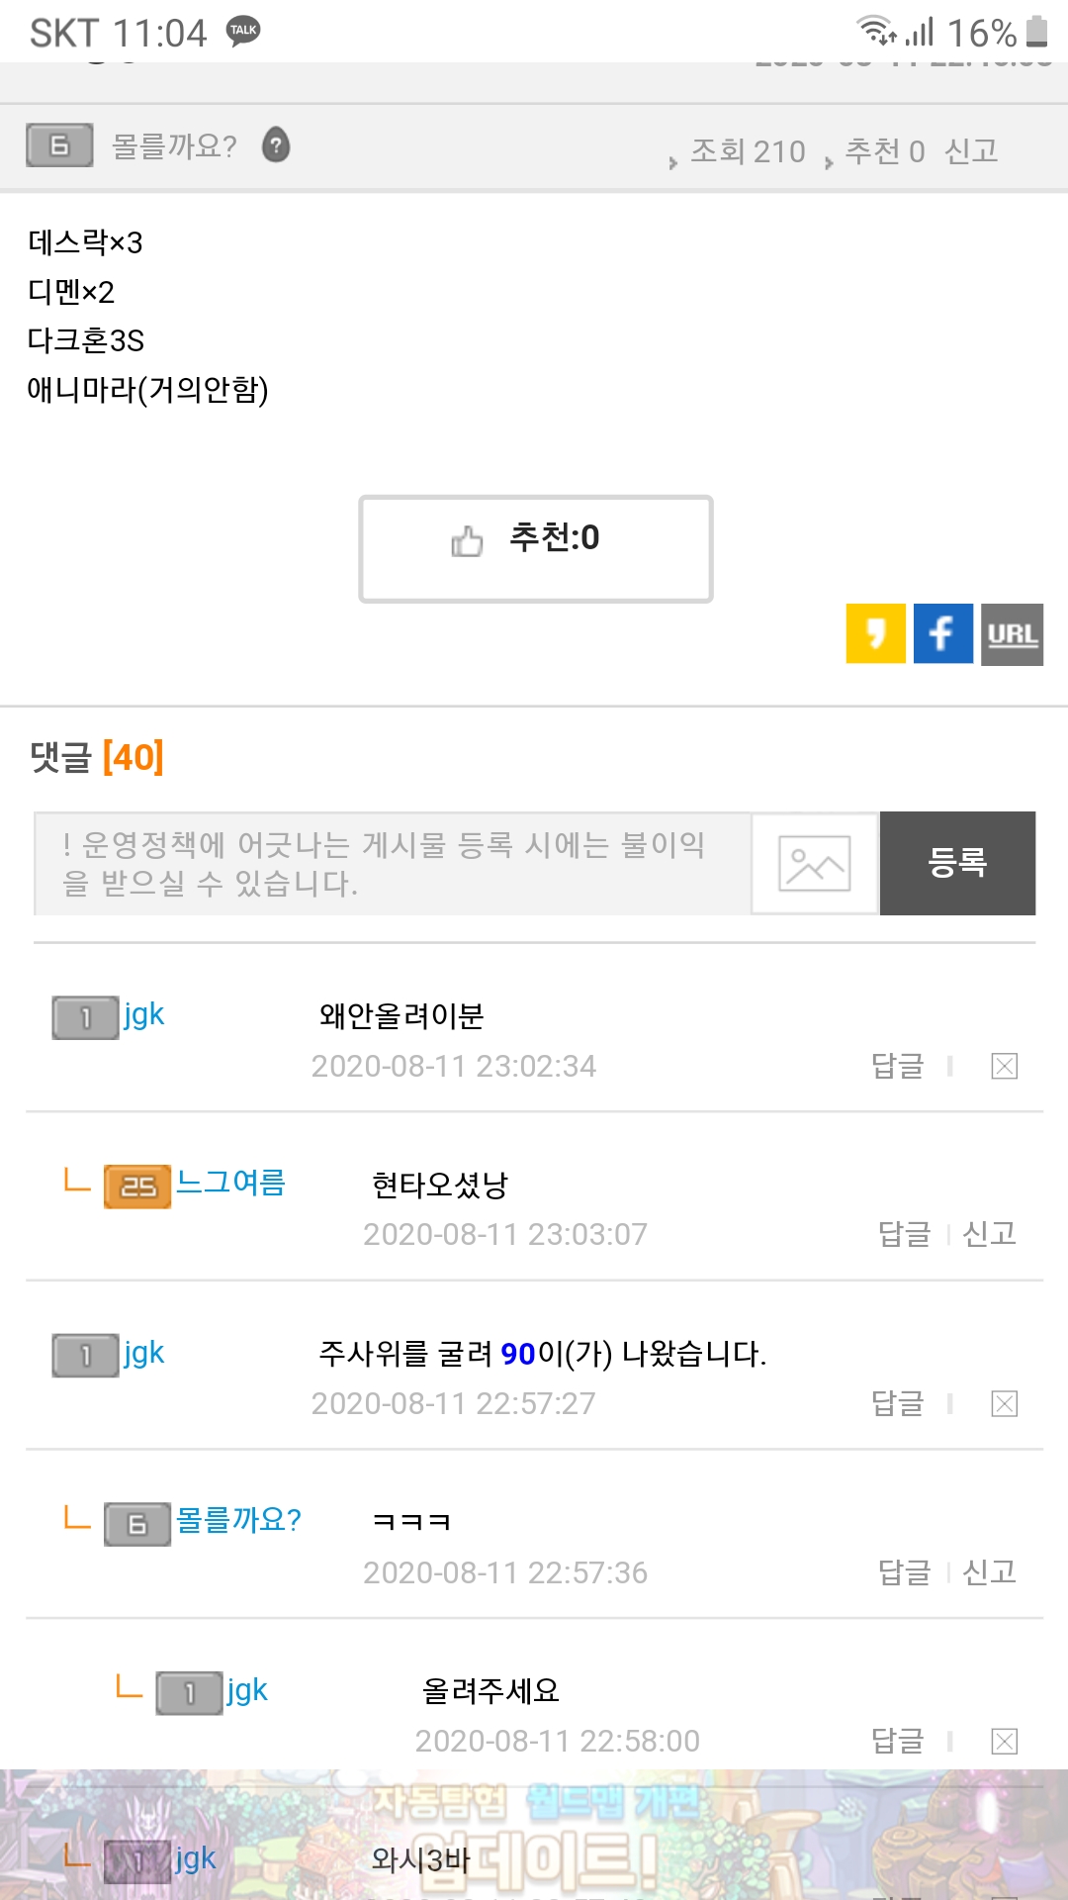Open 몰를까요? commenter profile link

tap(238, 1520)
